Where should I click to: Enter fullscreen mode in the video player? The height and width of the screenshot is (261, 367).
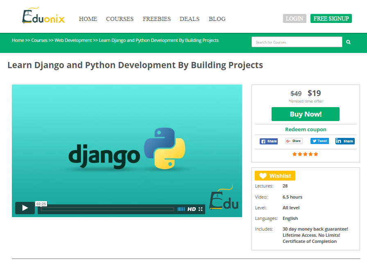coord(200,209)
